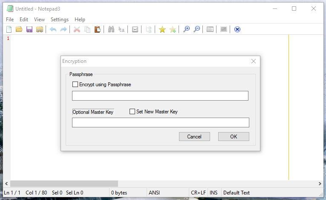Click the New file toolbar icon
Image resolution: width=326 pixels, height=200 pixels.
tap(9, 29)
